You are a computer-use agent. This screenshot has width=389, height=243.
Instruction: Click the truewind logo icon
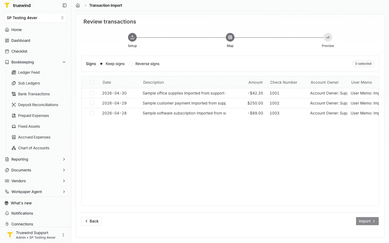click(x=7, y=5)
